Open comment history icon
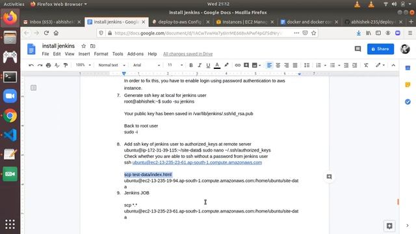 pyautogui.click(x=358, y=49)
